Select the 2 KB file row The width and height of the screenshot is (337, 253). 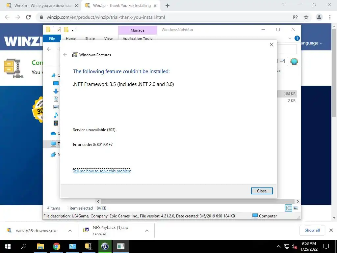tap(287, 101)
